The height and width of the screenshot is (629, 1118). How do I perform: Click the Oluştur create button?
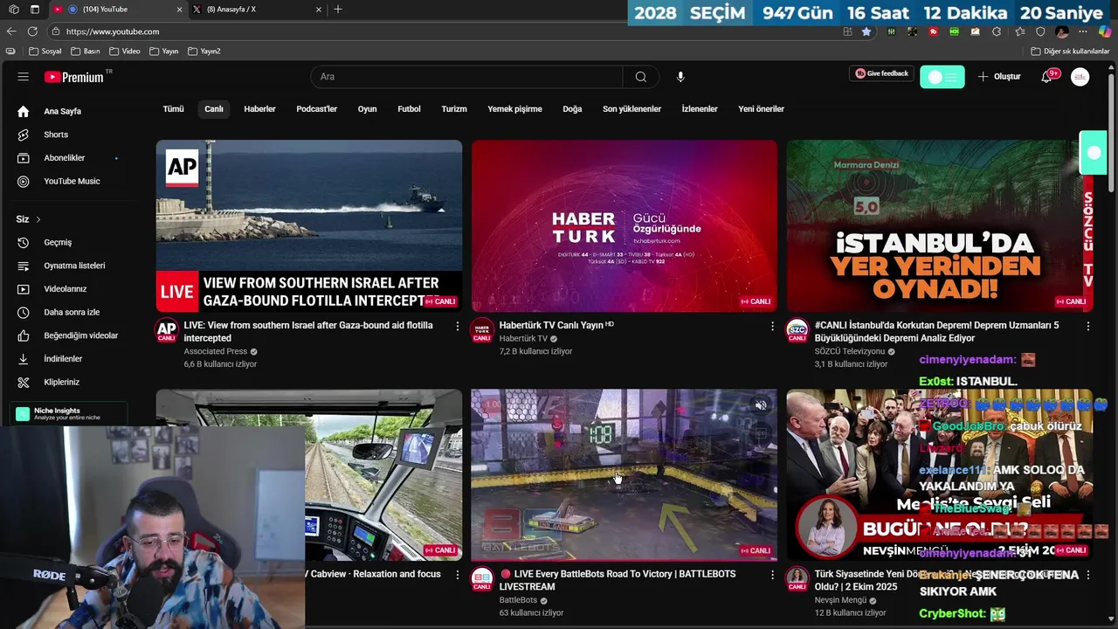point(999,77)
